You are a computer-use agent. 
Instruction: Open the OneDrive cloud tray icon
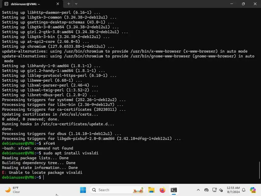(x=206, y=190)
